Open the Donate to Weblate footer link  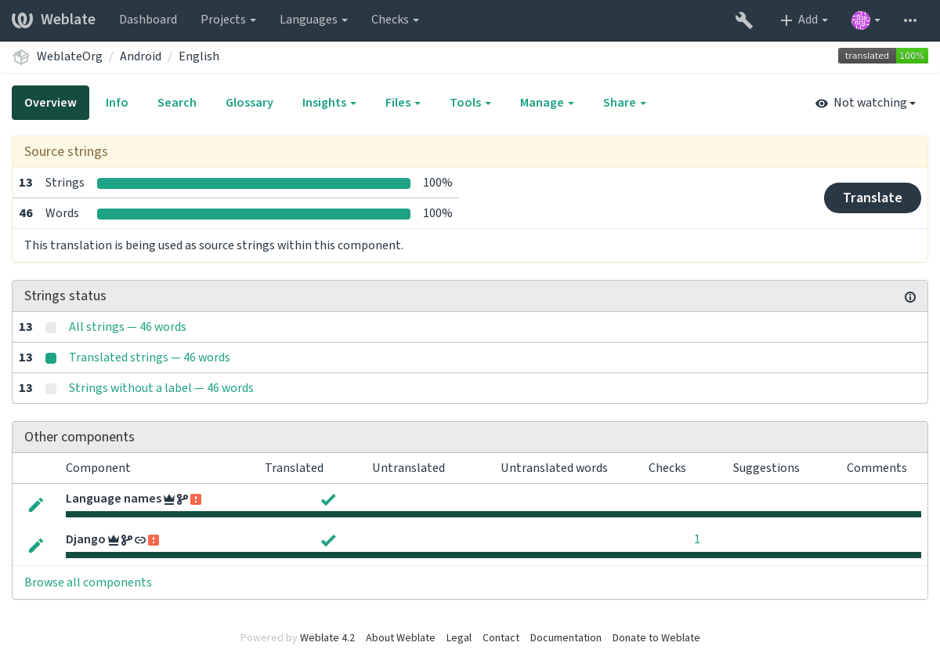coord(656,638)
